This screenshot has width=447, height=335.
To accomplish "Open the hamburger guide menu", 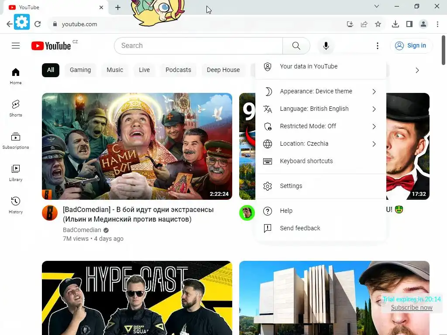I will point(16,45).
